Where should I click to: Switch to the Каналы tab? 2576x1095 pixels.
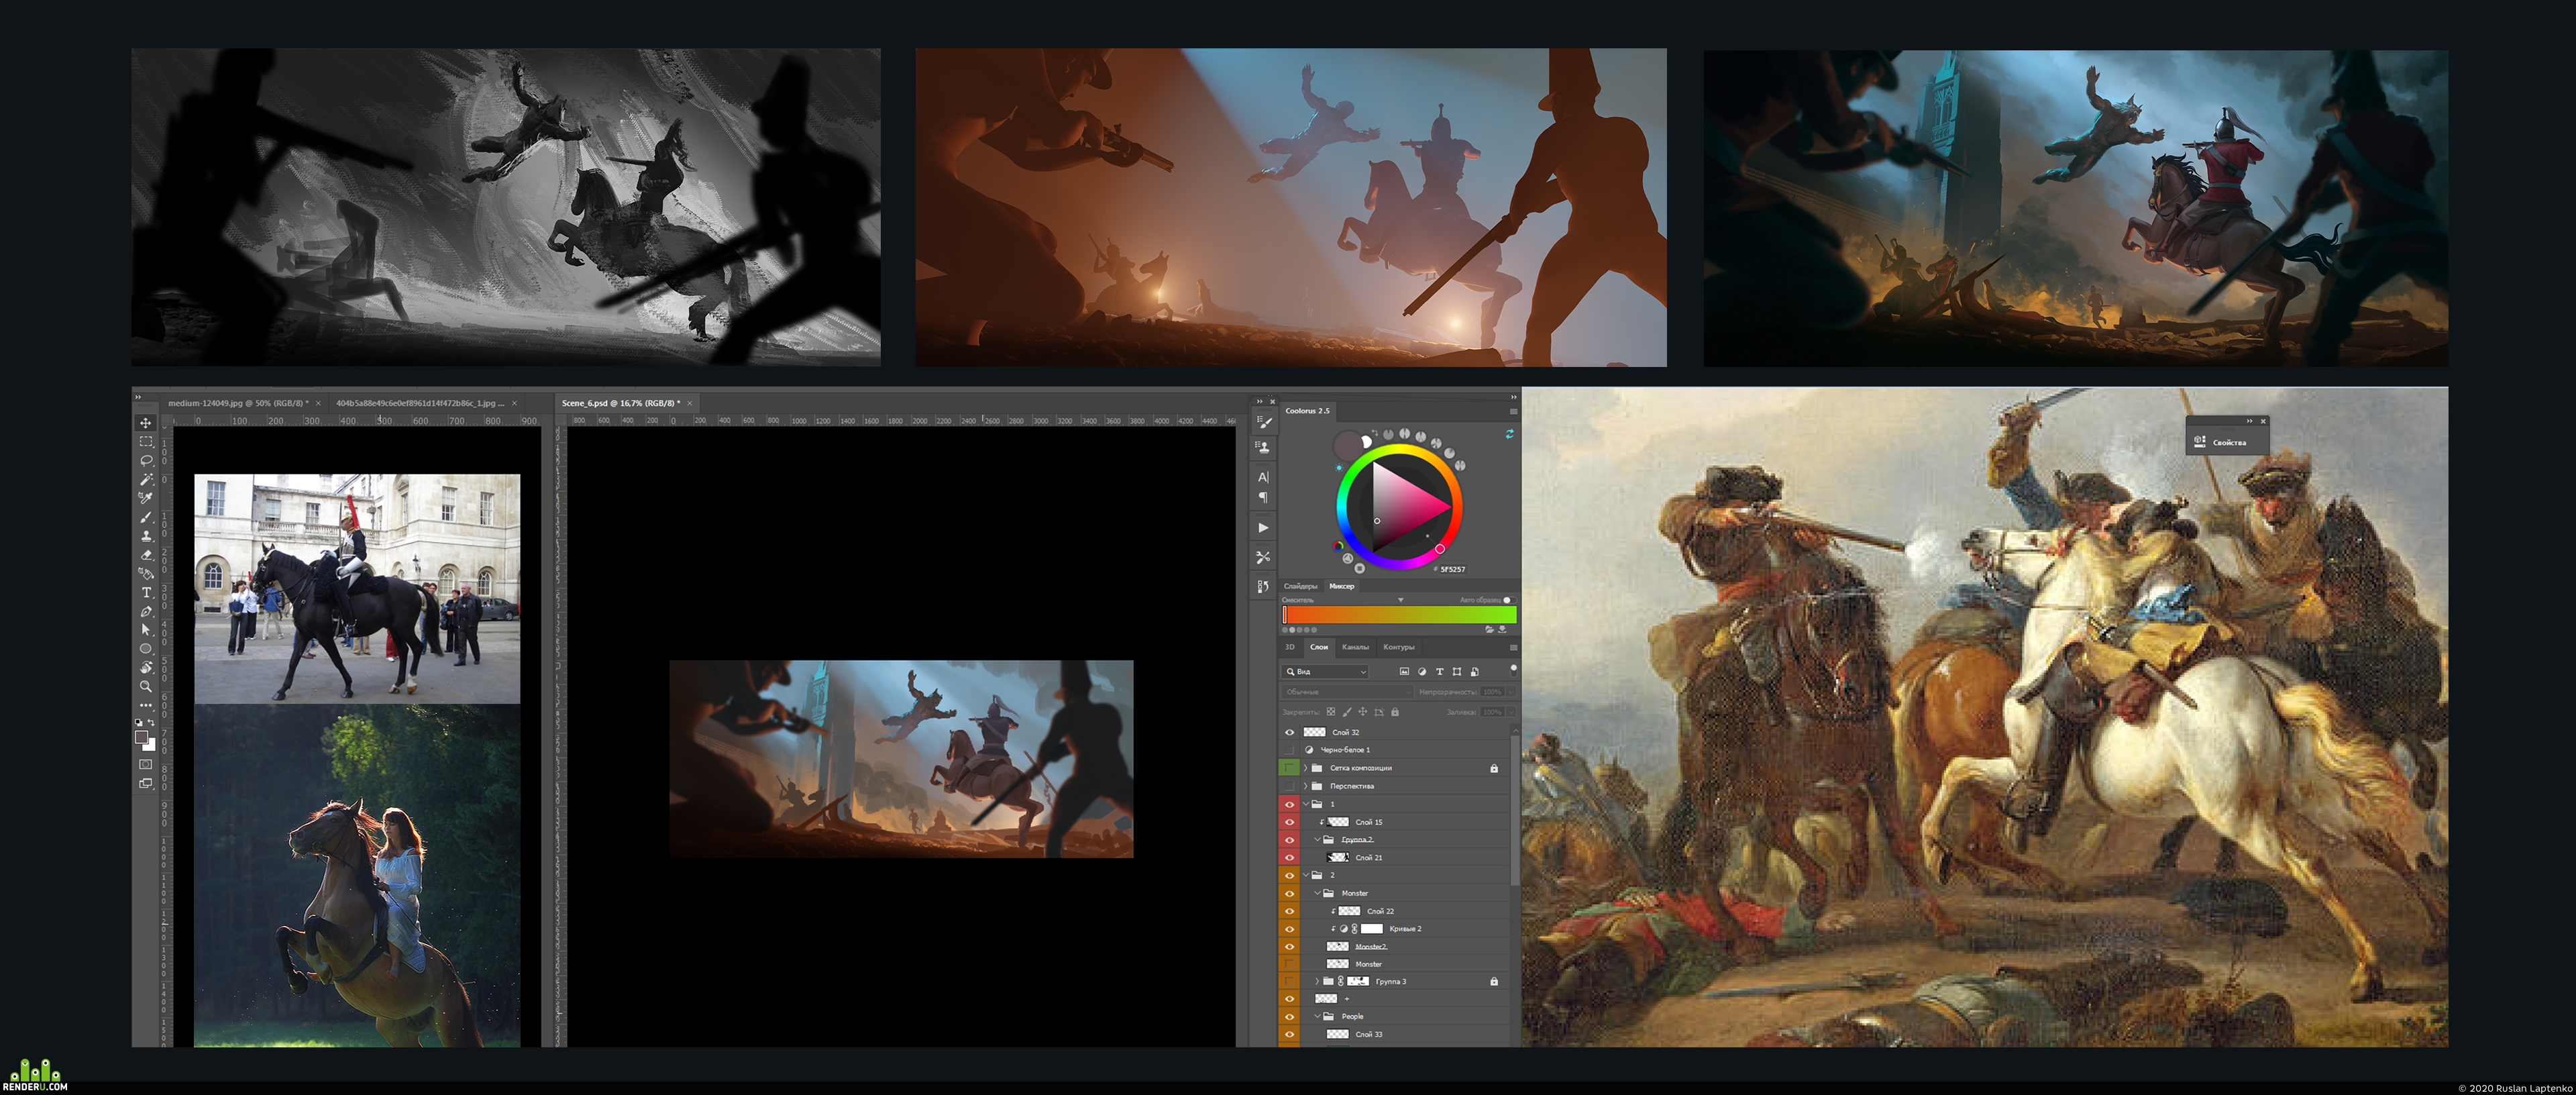[x=1355, y=647]
